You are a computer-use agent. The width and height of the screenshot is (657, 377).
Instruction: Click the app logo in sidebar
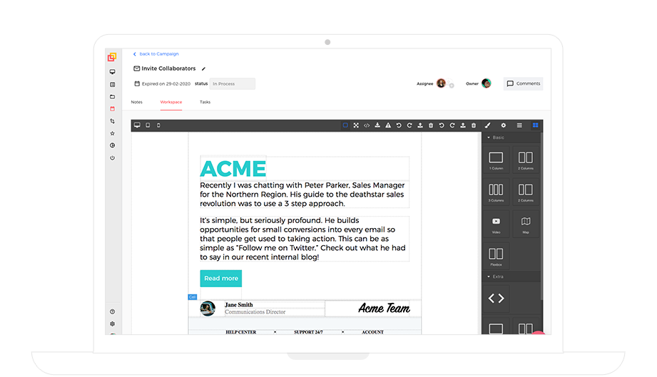pos(112,57)
